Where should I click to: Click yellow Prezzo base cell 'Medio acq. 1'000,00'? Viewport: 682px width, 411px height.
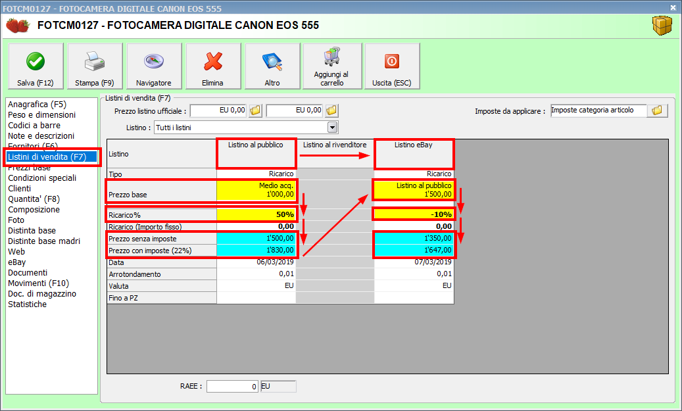(x=256, y=190)
